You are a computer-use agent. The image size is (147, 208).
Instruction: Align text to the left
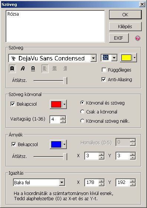tap(45, 69)
